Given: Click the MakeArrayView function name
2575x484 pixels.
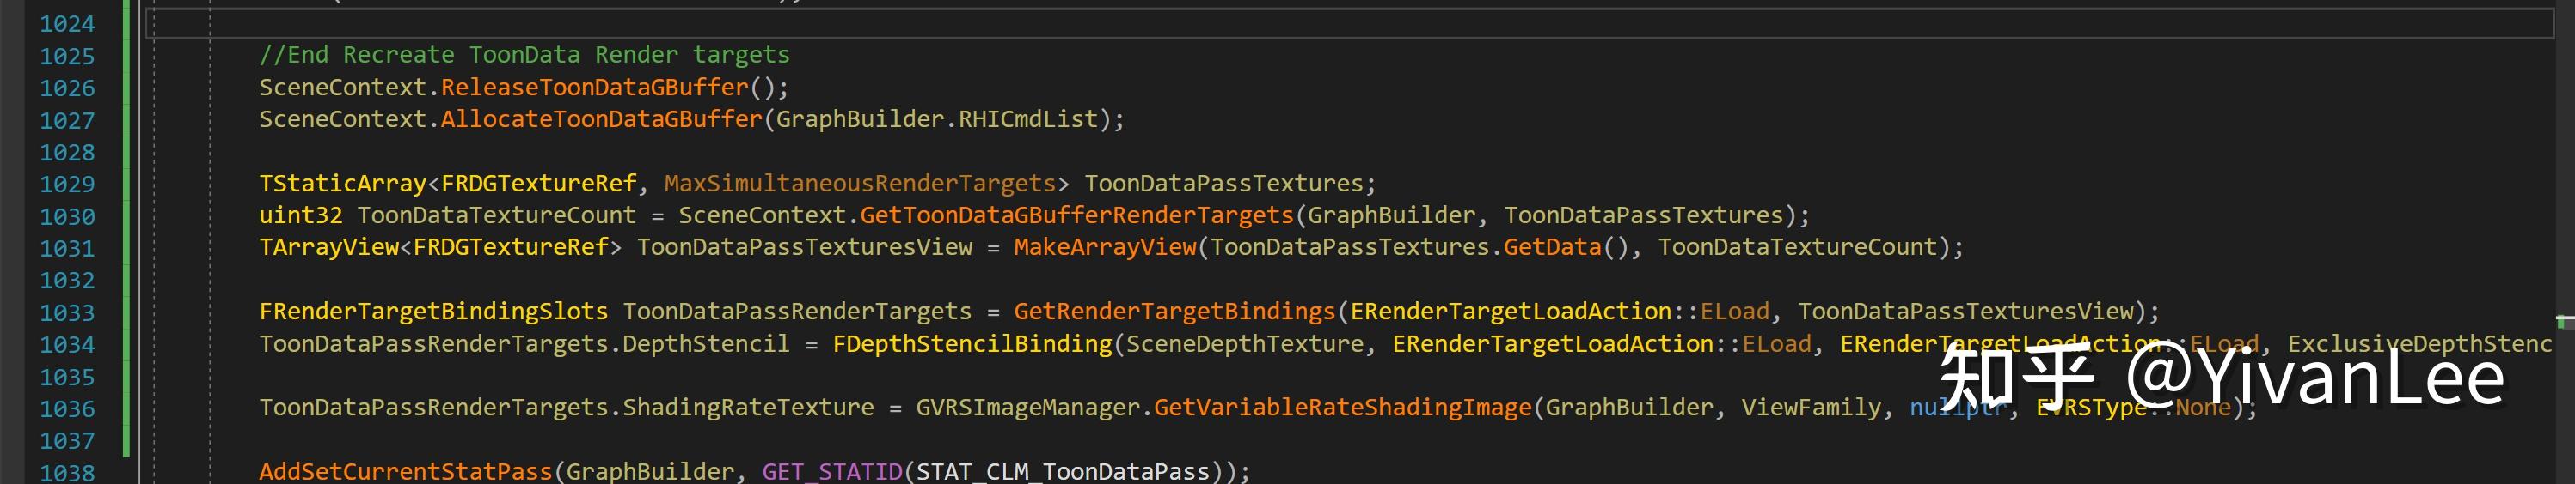Looking at the screenshot, I should click(x=1104, y=247).
